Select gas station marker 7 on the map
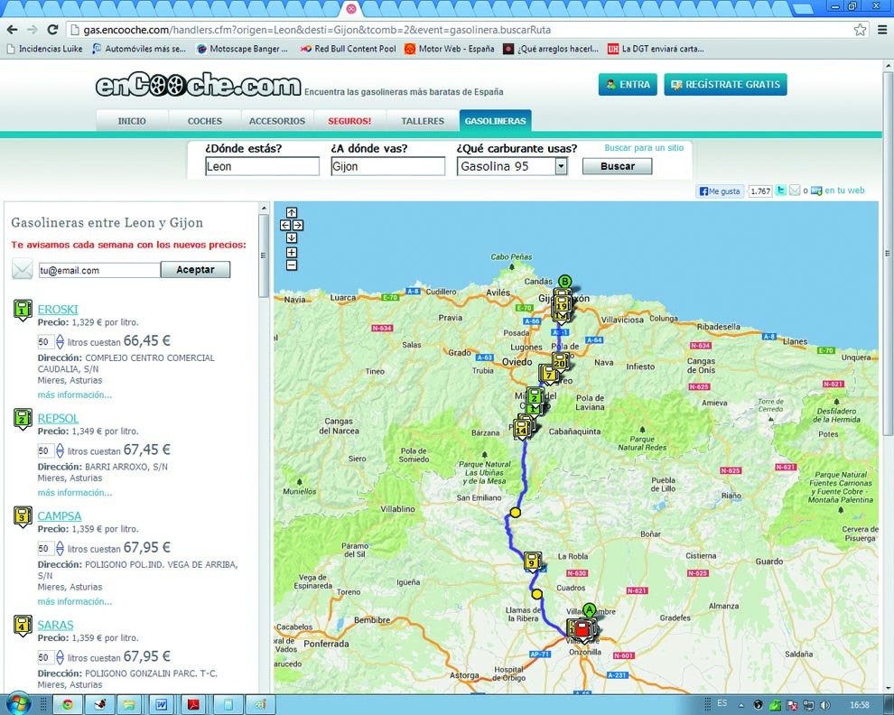The width and height of the screenshot is (894, 715). tap(548, 374)
